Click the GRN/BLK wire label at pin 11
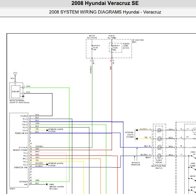This screenshot has height=194, width=196. tap(39, 146)
